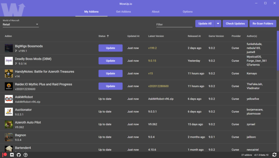Viewport: 279px width, 158px height.
Task: Click the WowUp logo
Action: click(x=13, y=10)
